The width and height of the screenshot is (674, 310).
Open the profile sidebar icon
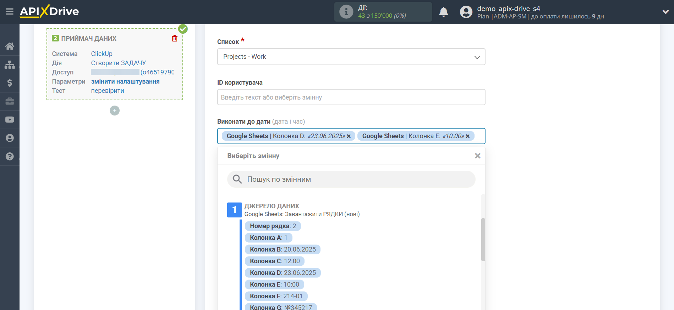tap(10, 138)
